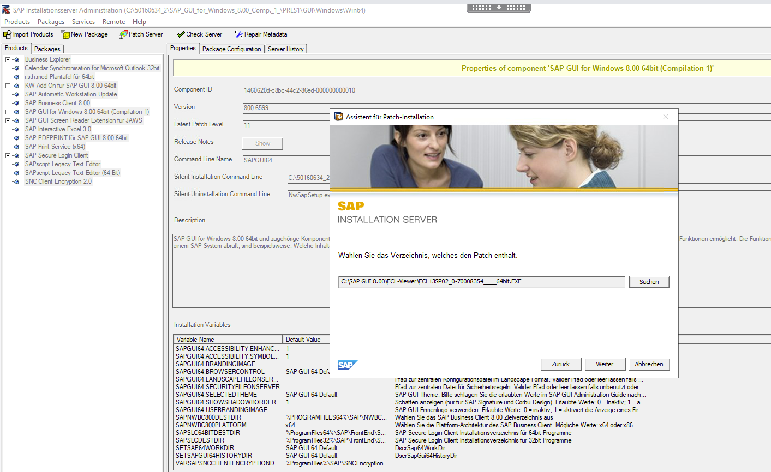Screen dimensions: 771x472
Task: Open the Help menu
Action: tap(139, 22)
